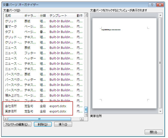Click list scroll down arrow
The width and height of the screenshot is (168, 138).
point(86,115)
